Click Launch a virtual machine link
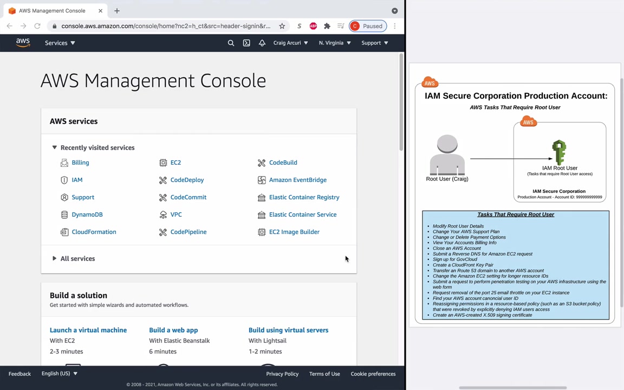Screen dimensions: 624x390 click(x=88, y=330)
